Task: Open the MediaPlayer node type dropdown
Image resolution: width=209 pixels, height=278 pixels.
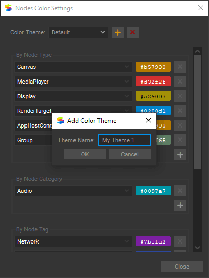Action: coord(127,82)
